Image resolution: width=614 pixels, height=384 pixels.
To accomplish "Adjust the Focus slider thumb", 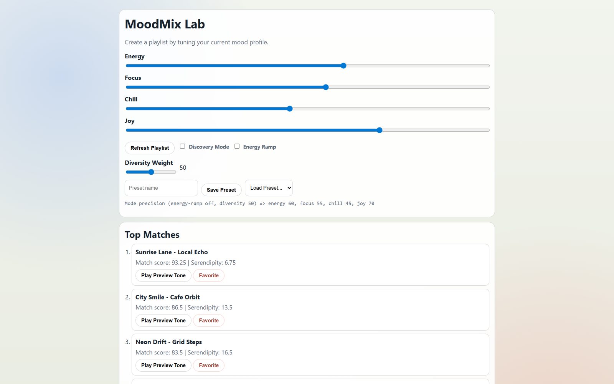I will pos(326,87).
